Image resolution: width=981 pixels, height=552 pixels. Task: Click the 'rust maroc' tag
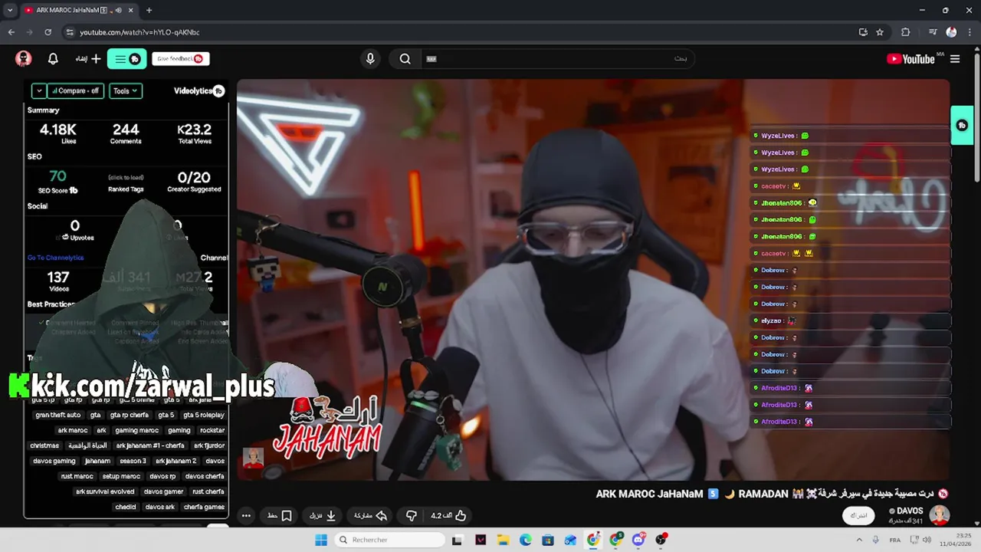(77, 476)
